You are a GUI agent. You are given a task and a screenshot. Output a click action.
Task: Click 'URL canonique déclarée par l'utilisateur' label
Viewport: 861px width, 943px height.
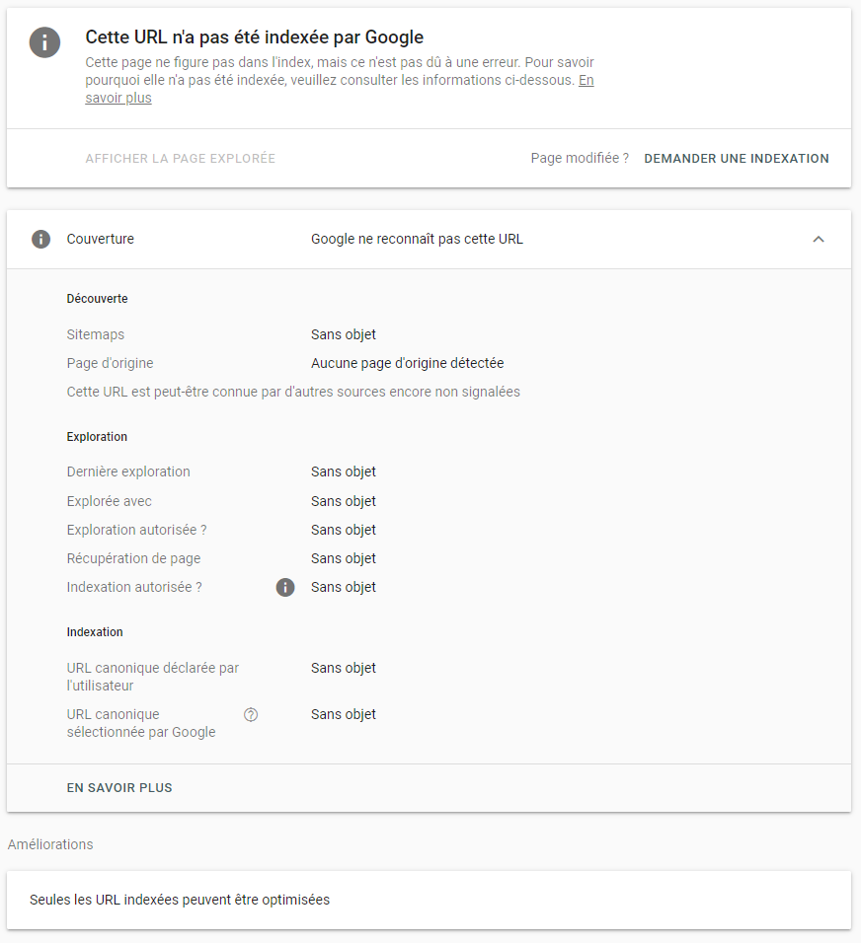tap(152, 677)
